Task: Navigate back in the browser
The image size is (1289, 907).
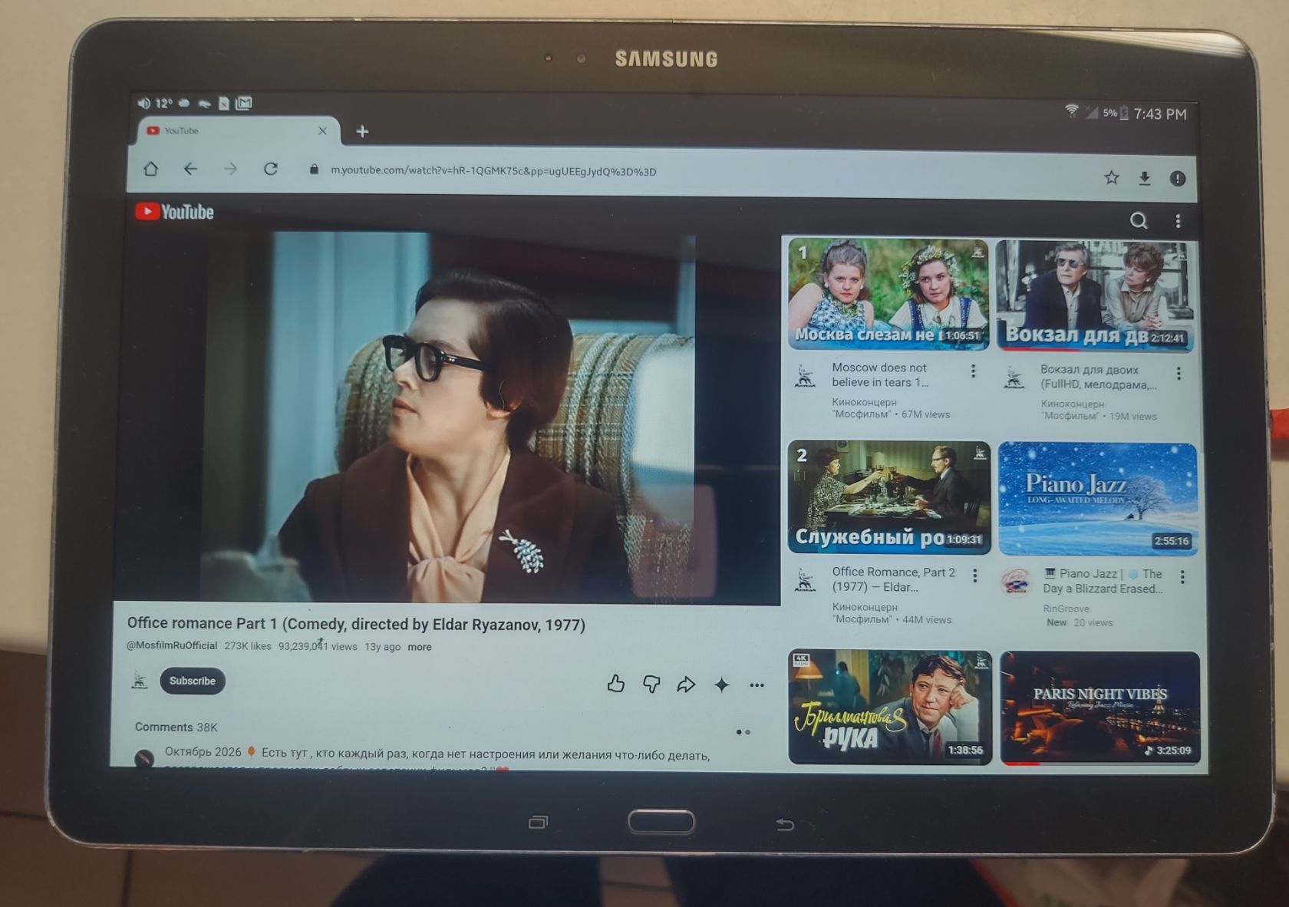Action: [190, 168]
